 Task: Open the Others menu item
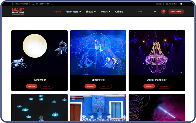(x=119, y=12)
